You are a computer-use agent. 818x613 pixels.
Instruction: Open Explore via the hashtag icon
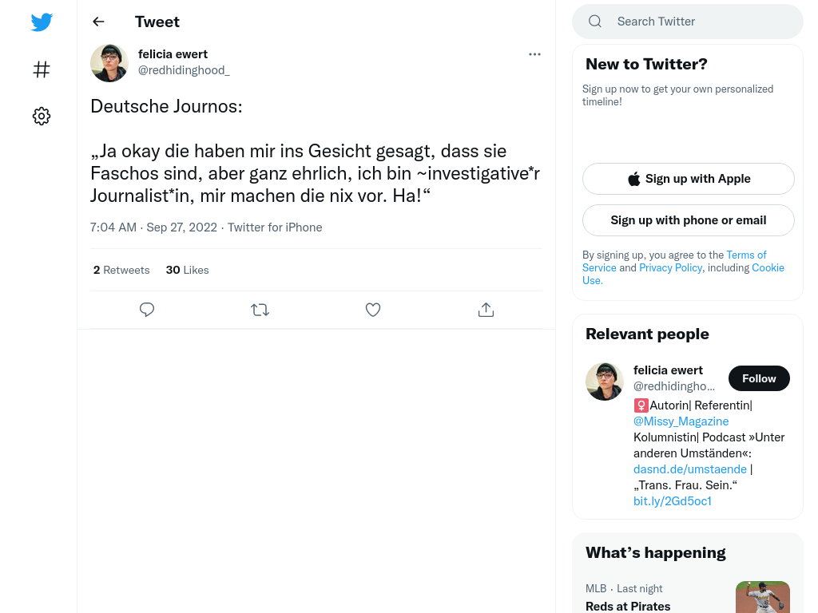42,69
